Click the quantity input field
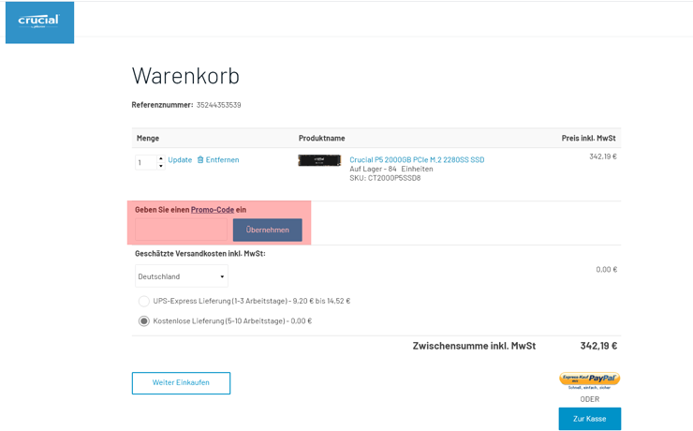 pyautogui.click(x=146, y=162)
